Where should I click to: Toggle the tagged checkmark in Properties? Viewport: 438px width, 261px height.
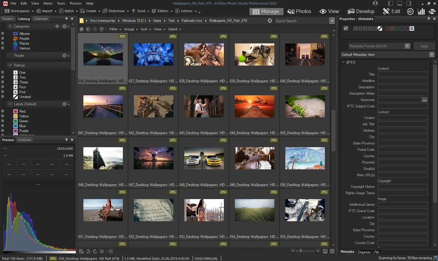point(346,28)
